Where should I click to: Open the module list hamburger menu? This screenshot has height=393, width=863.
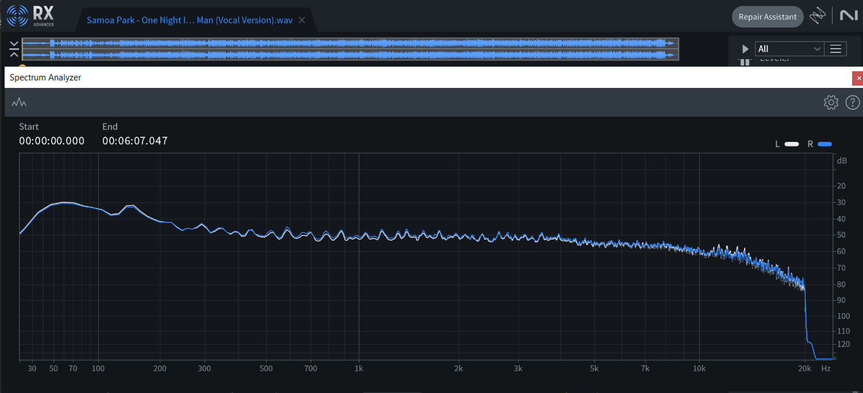[x=835, y=49]
